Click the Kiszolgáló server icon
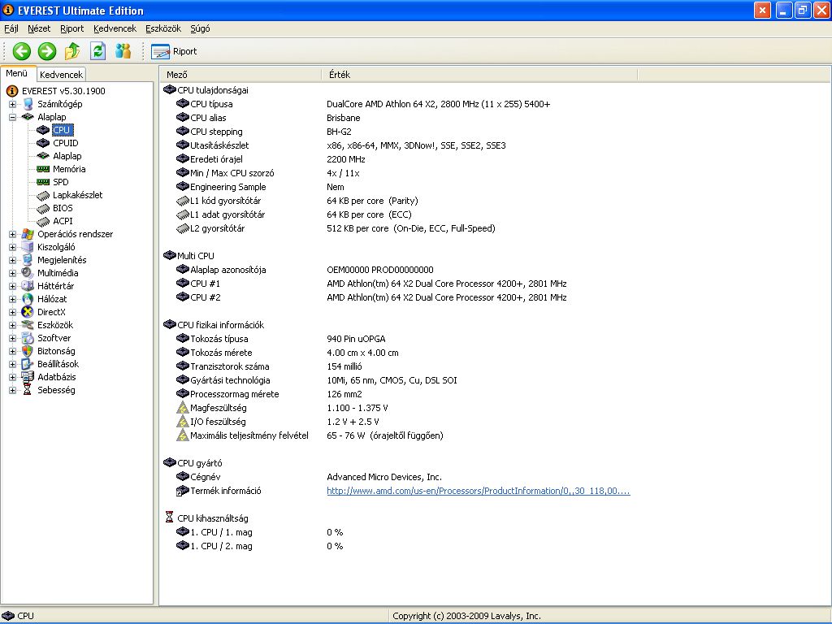 coord(28,247)
